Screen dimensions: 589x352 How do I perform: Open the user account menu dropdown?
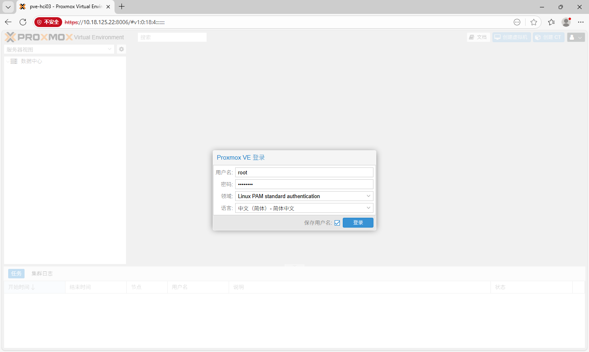576,37
